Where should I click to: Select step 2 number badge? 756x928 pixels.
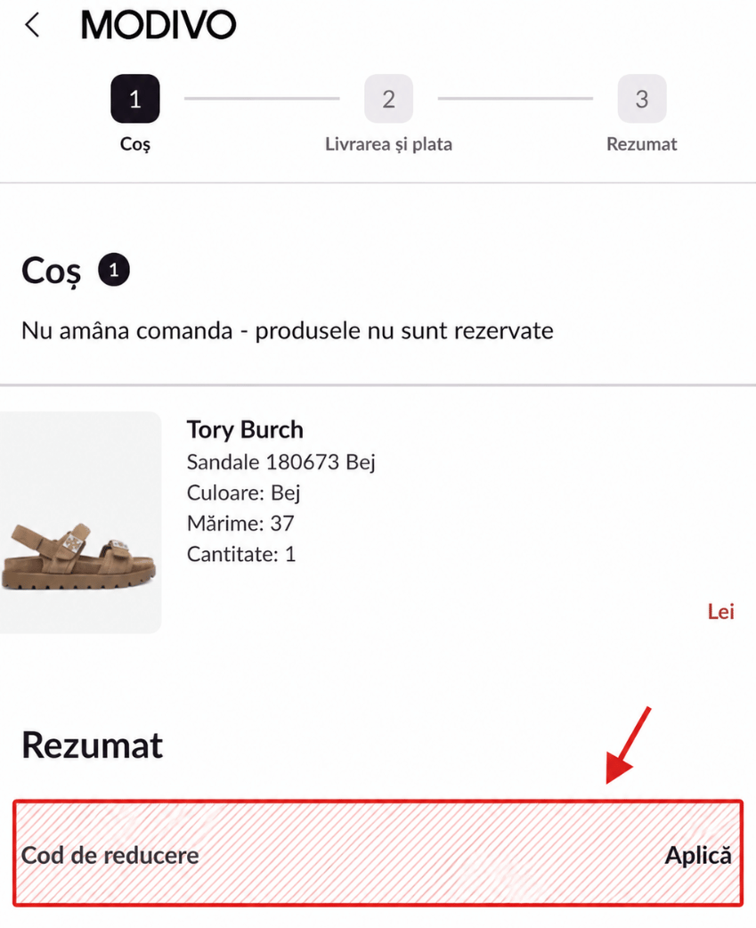[388, 98]
